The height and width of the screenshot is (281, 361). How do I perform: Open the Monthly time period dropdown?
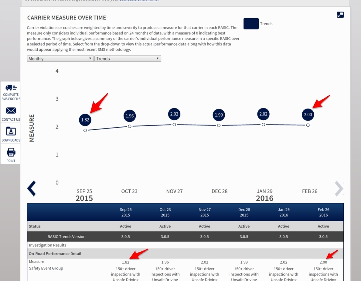pyautogui.click(x=60, y=58)
